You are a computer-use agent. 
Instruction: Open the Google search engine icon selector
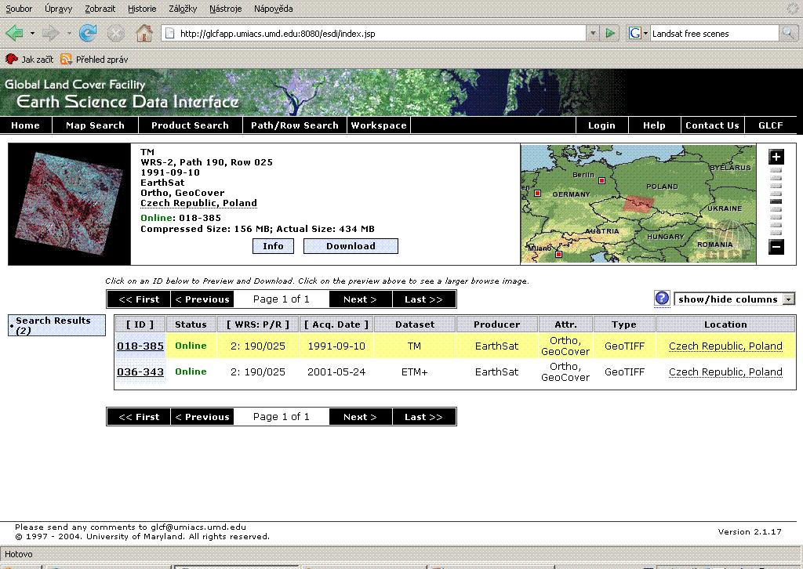click(638, 34)
